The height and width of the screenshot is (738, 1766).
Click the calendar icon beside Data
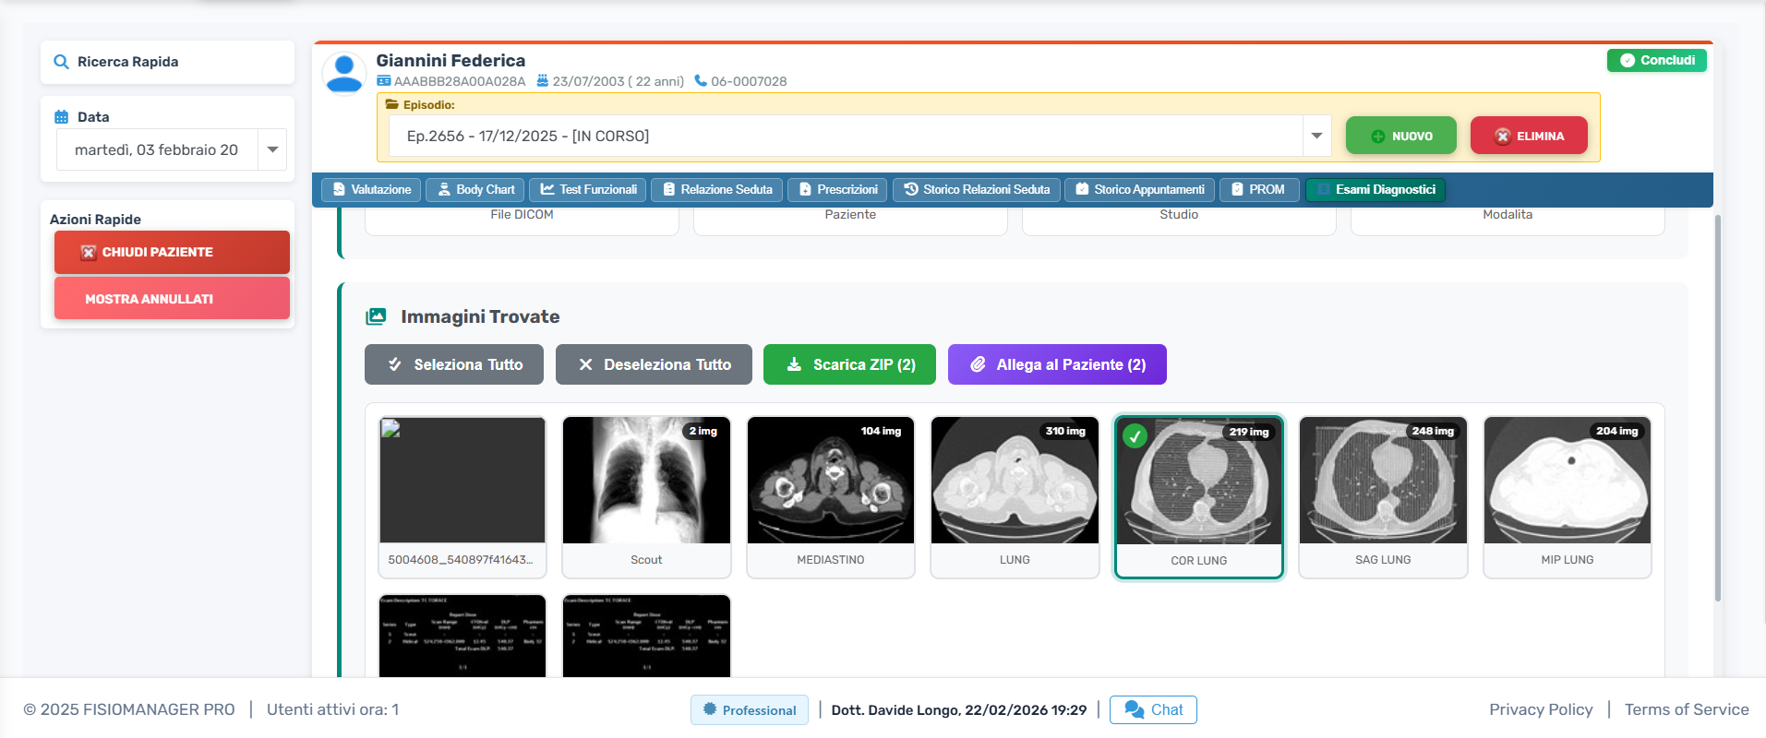(62, 117)
